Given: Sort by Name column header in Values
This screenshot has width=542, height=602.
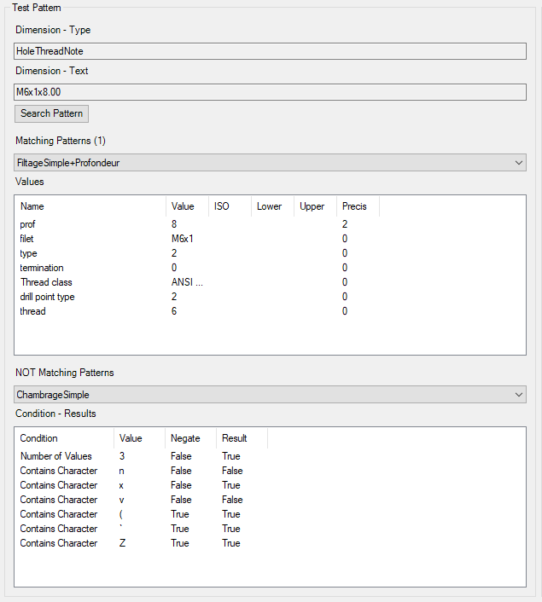Looking at the screenshot, I should coord(90,206).
